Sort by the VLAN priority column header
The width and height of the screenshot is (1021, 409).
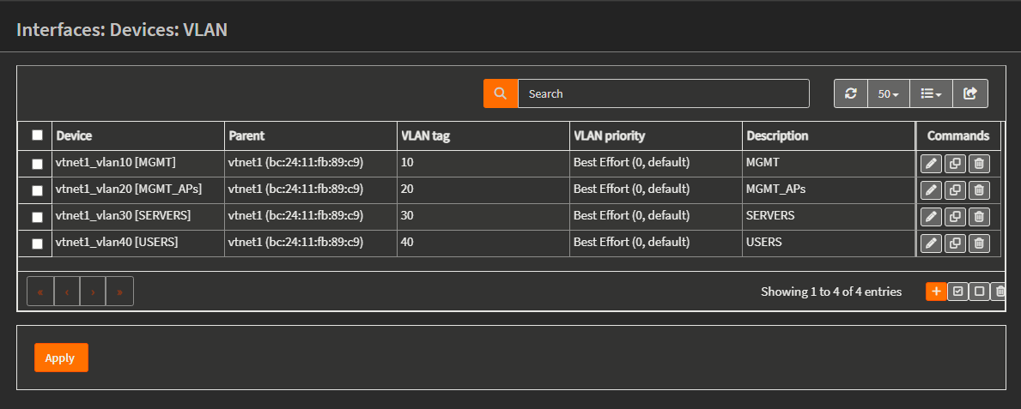point(656,135)
